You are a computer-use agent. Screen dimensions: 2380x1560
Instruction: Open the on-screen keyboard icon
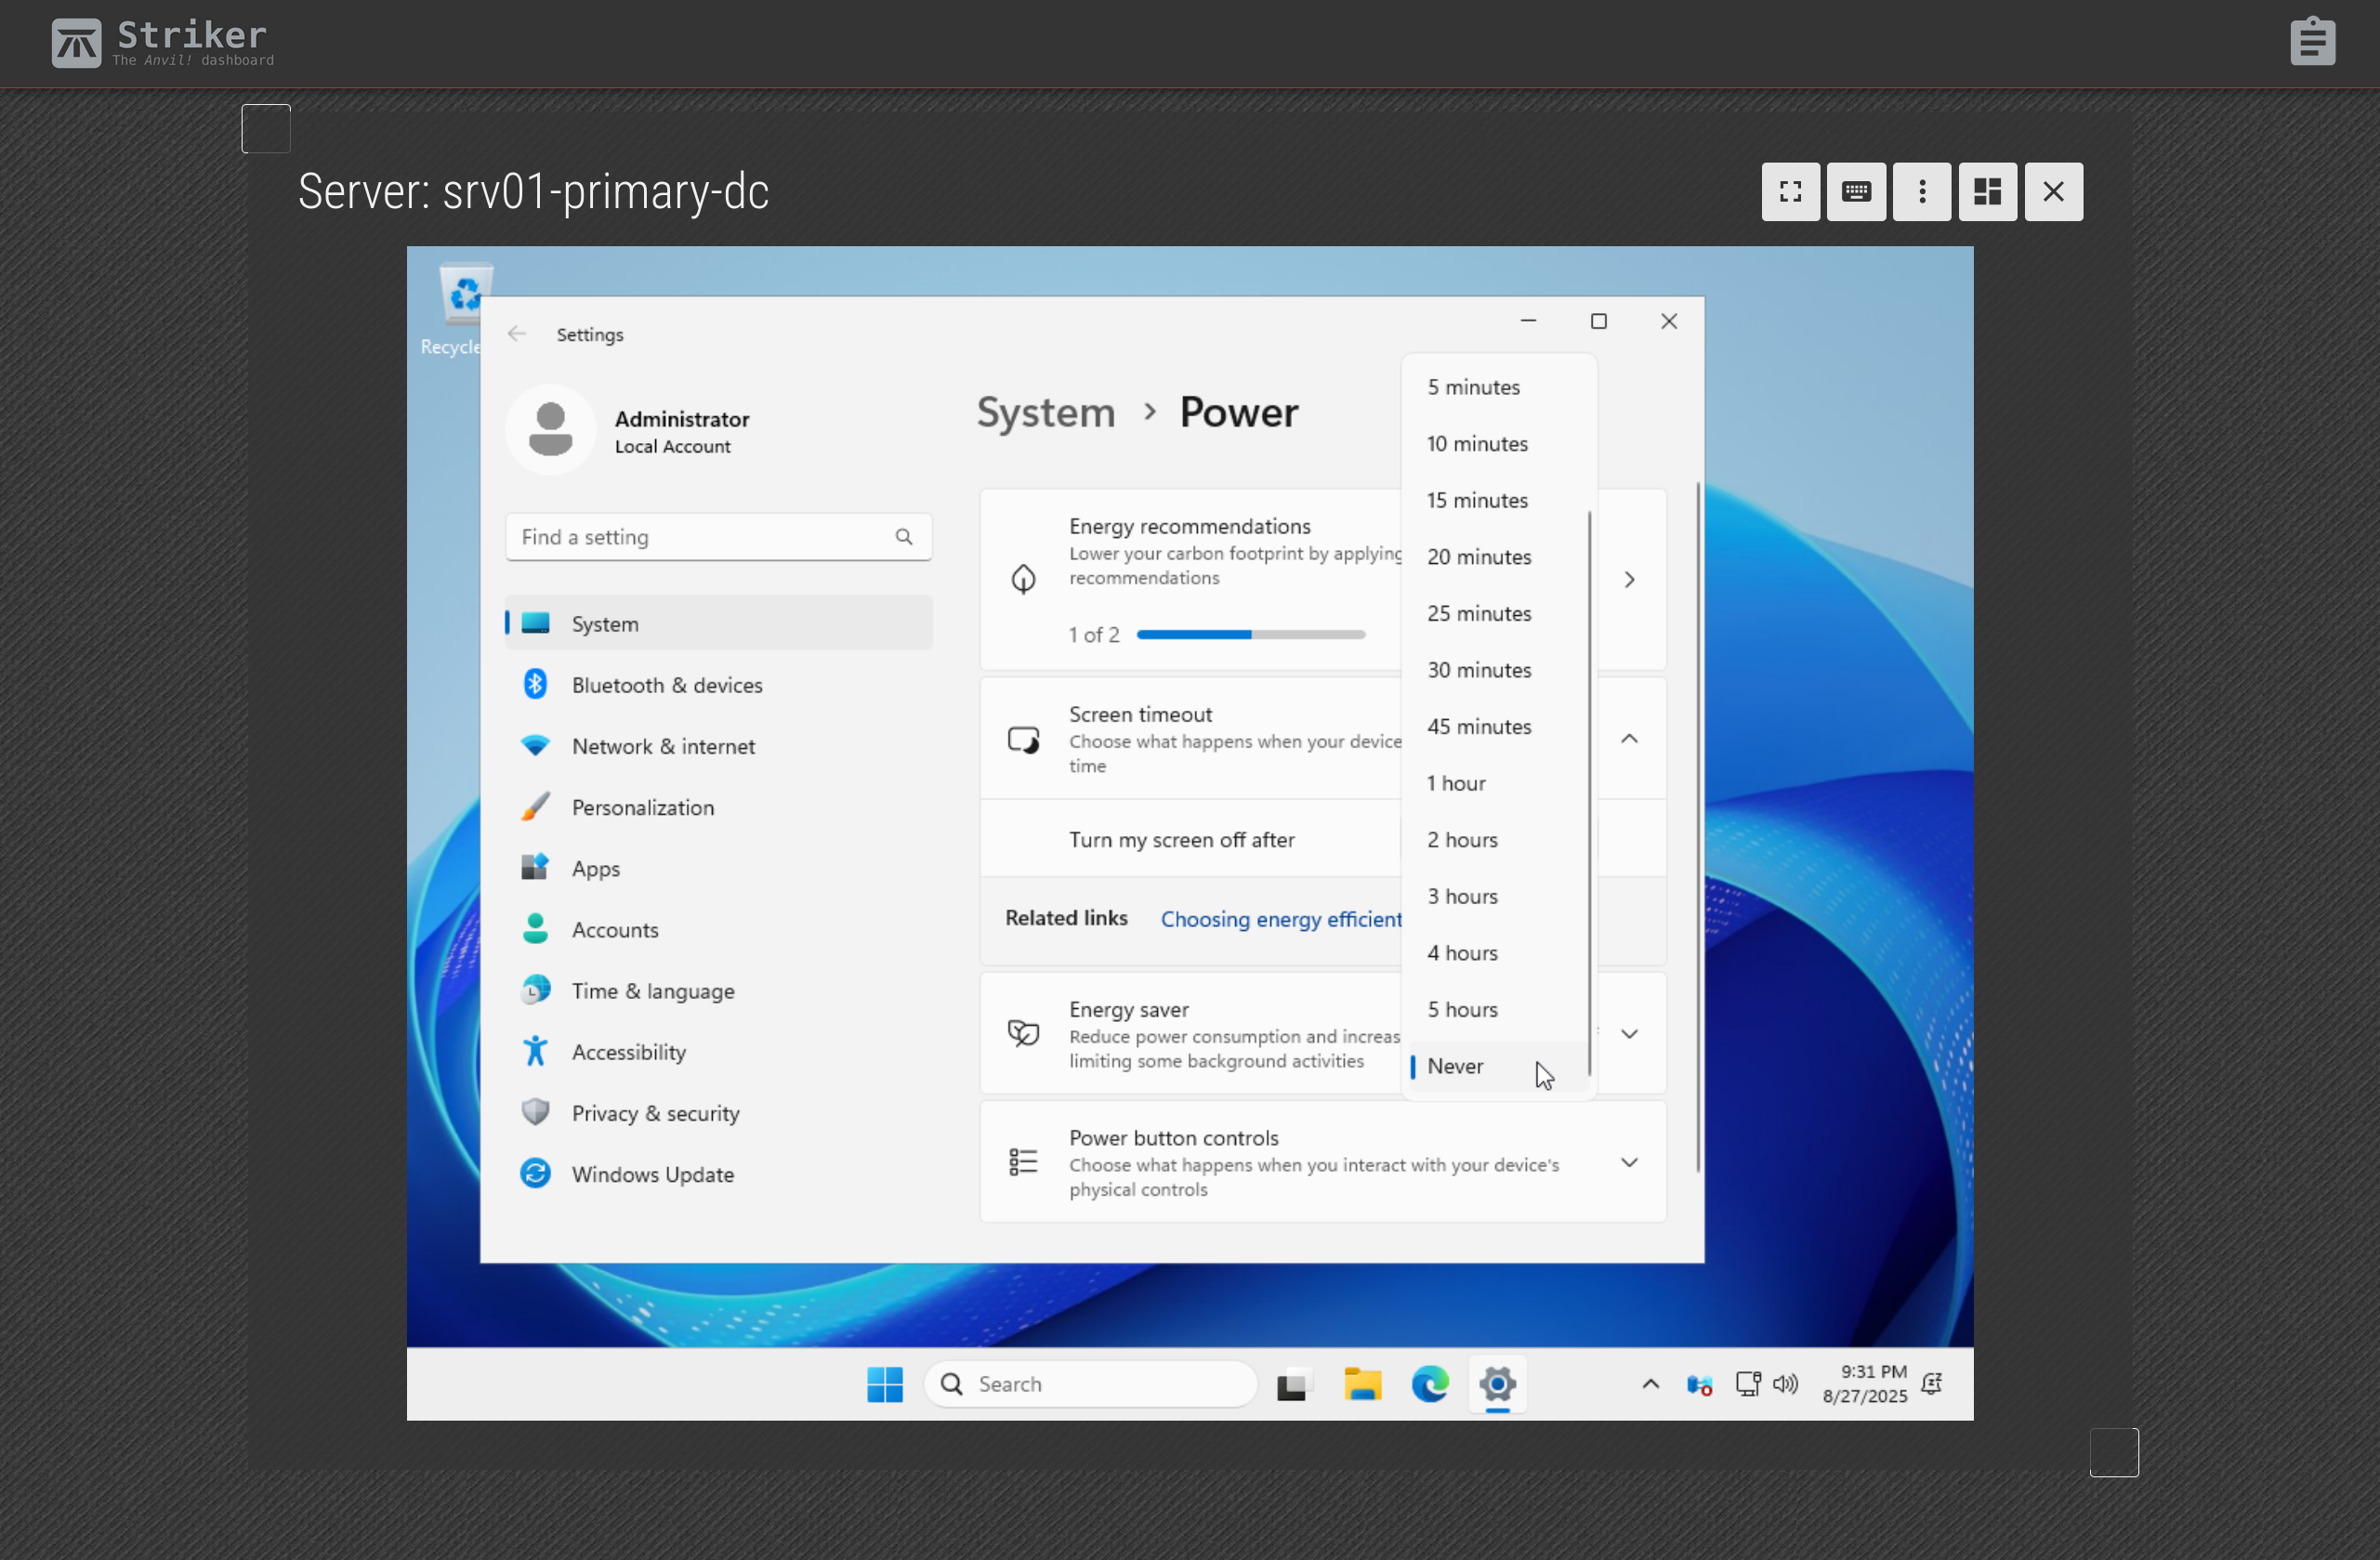click(1856, 191)
